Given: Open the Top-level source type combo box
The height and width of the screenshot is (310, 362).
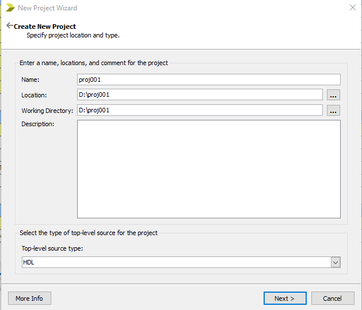Looking at the screenshot, I should click(x=173, y=262).
